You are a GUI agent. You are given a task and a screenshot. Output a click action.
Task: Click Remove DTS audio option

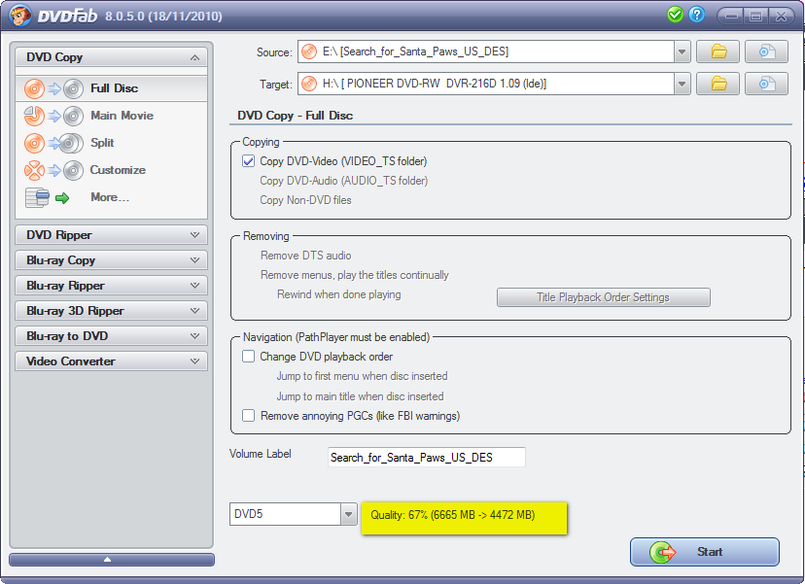click(306, 256)
